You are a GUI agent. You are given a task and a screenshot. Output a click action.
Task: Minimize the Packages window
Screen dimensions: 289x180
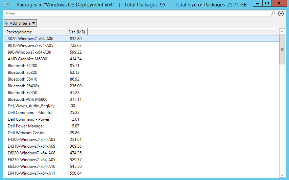coord(257,3)
